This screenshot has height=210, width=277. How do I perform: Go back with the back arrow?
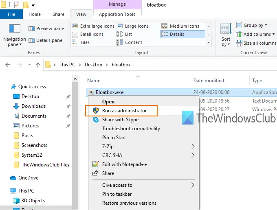point(8,65)
